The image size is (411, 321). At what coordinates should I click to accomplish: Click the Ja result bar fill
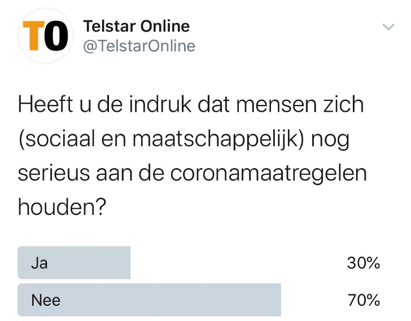74,263
